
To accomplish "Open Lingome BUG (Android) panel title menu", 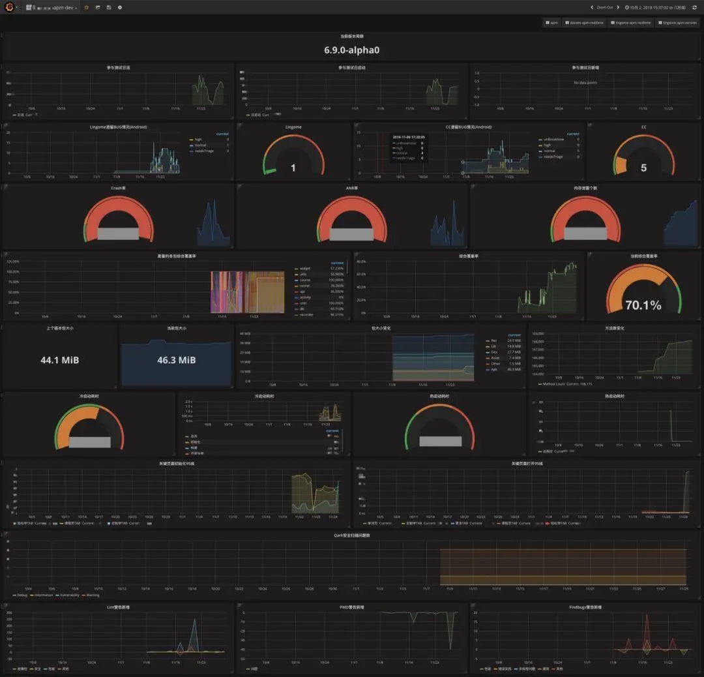I will click(x=118, y=127).
